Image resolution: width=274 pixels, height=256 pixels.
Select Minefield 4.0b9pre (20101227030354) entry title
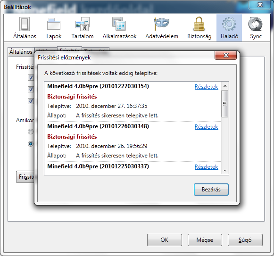click(98, 86)
